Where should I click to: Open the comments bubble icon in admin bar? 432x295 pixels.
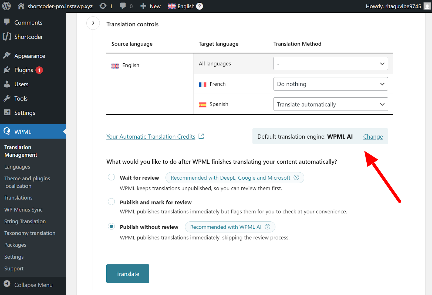[x=123, y=6]
